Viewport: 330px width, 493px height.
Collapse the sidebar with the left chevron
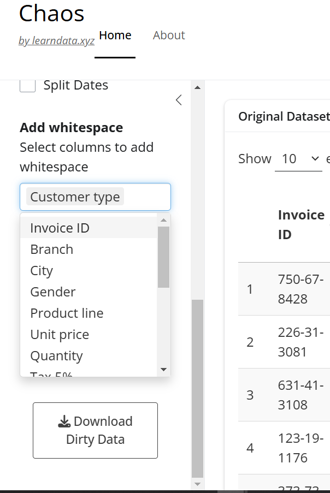tap(179, 100)
